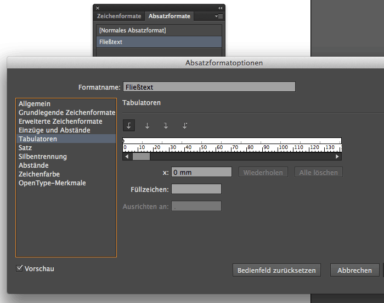384x303 pixels.
Task: Toggle the Vorschau checkbox
Action: [19, 268]
